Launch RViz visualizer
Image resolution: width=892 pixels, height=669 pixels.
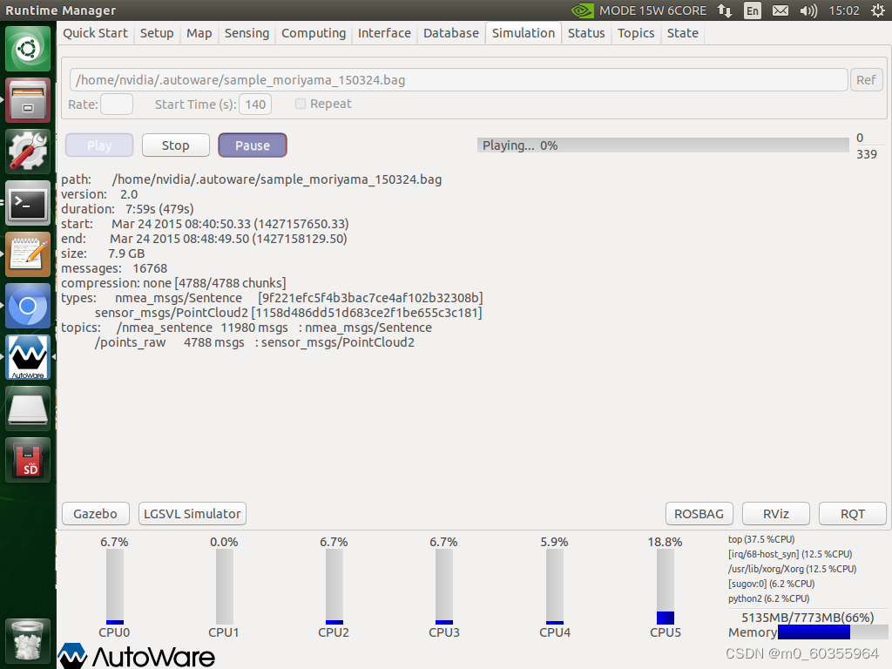(776, 514)
